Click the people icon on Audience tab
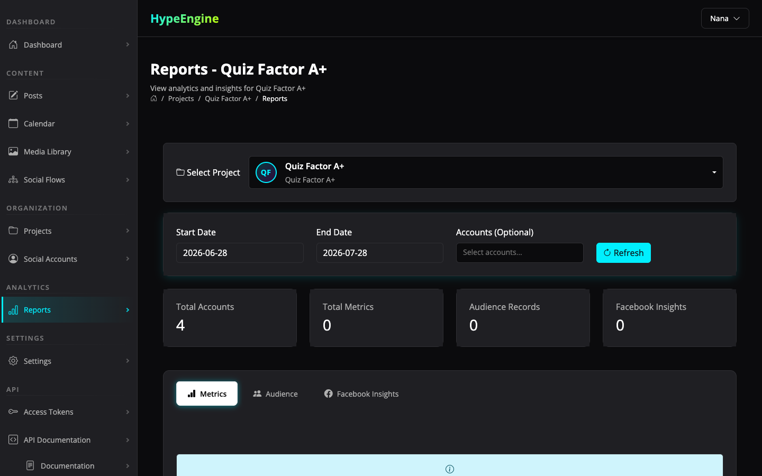This screenshot has height=476, width=762. pyautogui.click(x=257, y=393)
